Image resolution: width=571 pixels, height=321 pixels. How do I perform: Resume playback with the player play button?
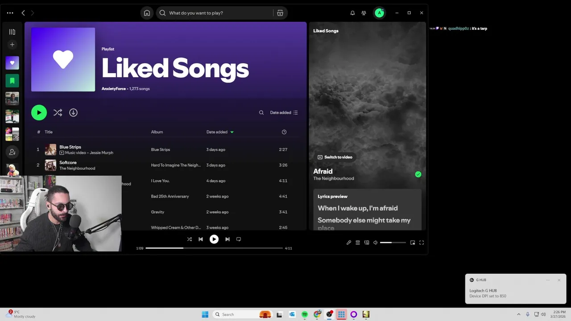point(214,239)
